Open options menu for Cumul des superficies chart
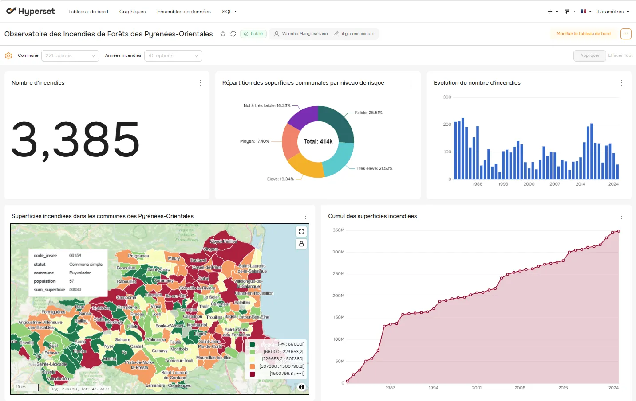The height and width of the screenshot is (401, 636). (x=622, y=216)
